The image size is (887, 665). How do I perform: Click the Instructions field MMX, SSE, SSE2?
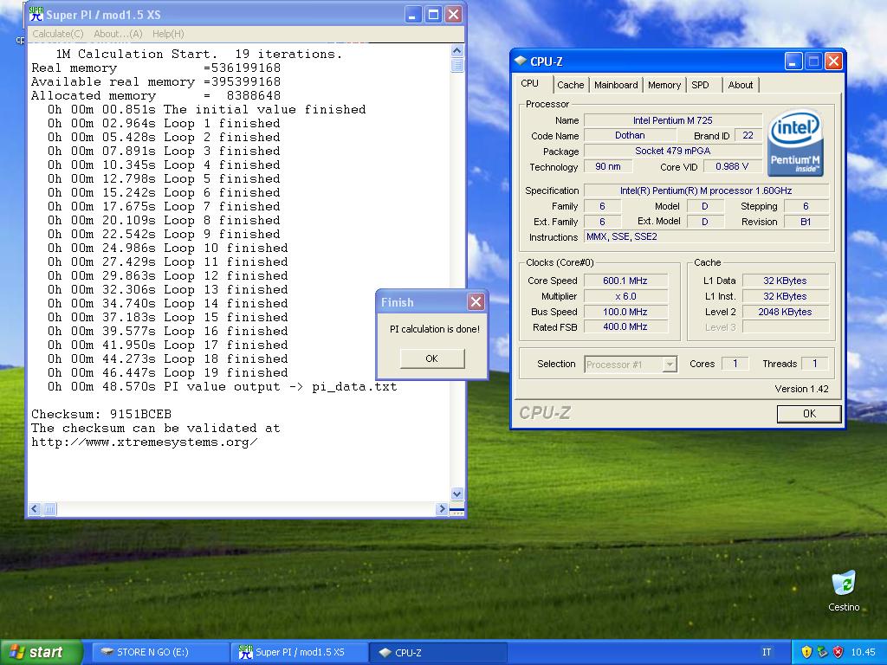pyautogui.click(x=707, y=237)
